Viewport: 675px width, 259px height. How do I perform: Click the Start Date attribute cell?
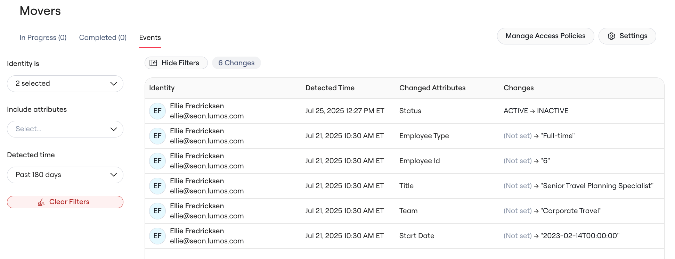pos(417,236)
